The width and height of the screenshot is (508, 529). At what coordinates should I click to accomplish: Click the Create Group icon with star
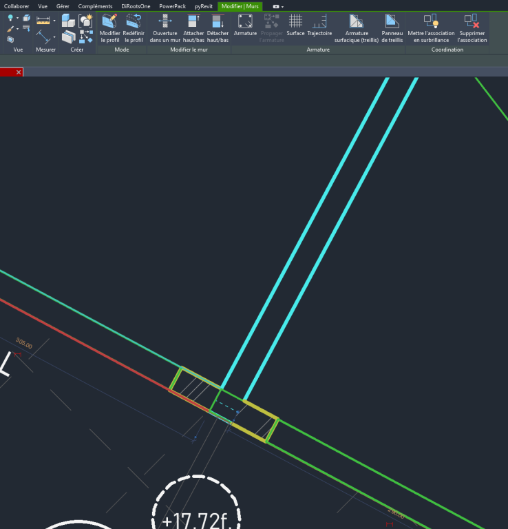tap(85, 21)
